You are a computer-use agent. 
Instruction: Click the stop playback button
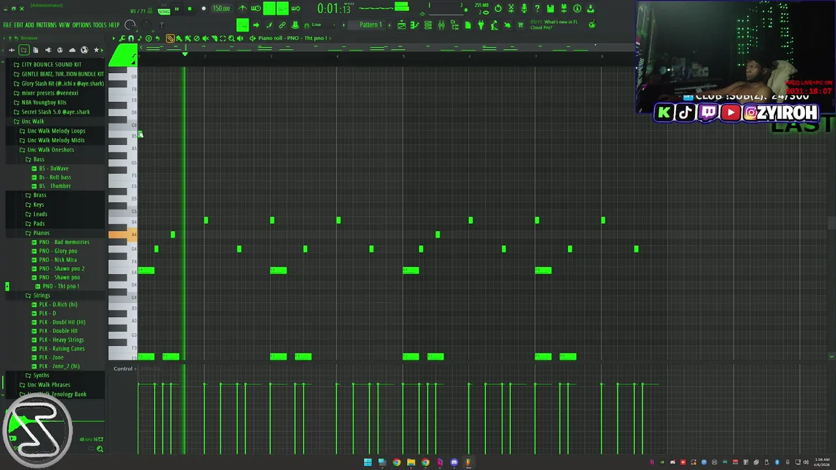[190, 8]
